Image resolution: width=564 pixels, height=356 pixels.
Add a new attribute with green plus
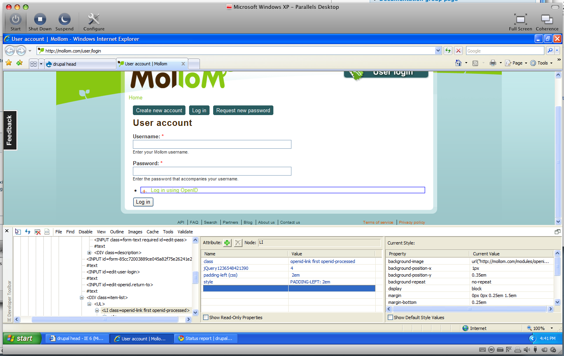pos(227,243)
